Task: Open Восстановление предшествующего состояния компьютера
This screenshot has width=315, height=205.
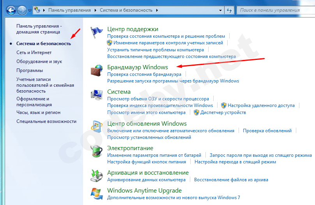Action: pyautogui.click(x=172, y=56)
